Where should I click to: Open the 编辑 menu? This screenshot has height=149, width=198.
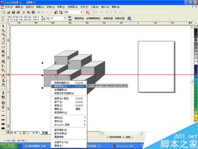(19, 7)
